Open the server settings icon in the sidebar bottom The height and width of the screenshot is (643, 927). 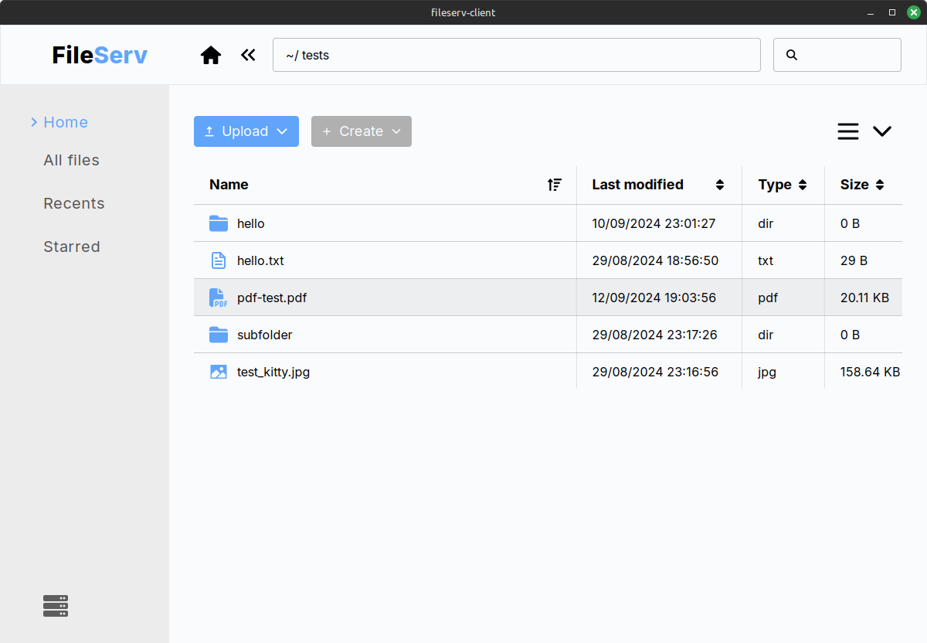(55, 606)
